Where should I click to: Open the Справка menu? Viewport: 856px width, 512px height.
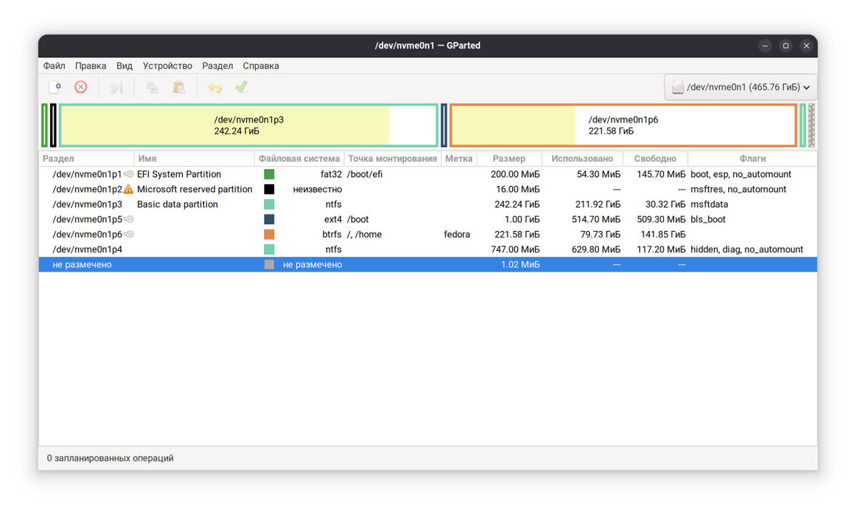(261, 66)
